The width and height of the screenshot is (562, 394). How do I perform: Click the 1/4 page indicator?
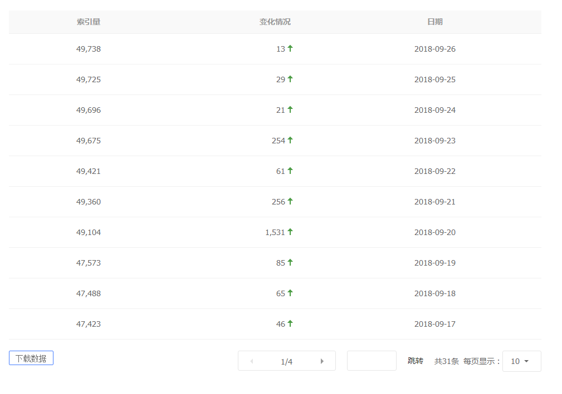click(286, 362)
